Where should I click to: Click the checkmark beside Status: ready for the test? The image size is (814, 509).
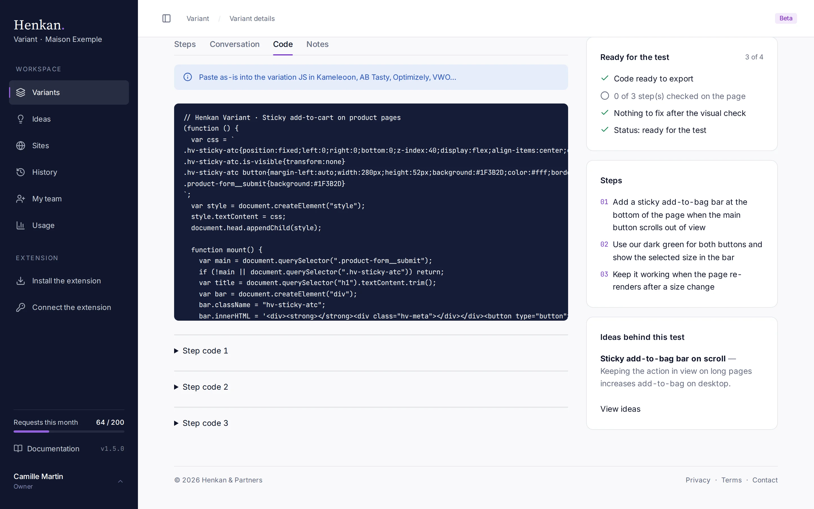(x=605, y=130)
